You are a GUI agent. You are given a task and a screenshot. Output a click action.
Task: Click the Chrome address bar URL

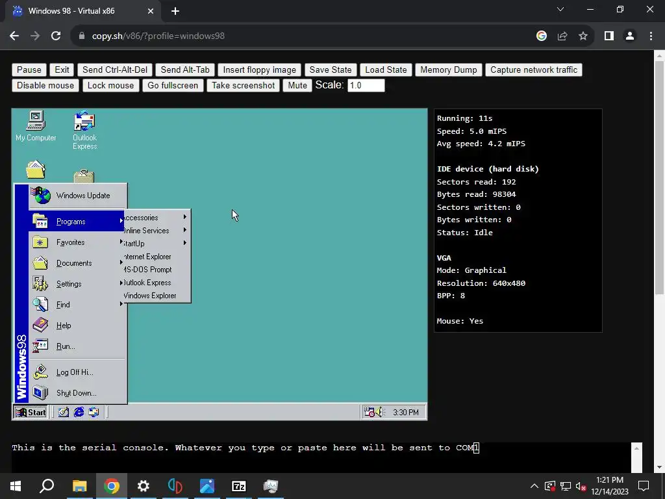158,36
